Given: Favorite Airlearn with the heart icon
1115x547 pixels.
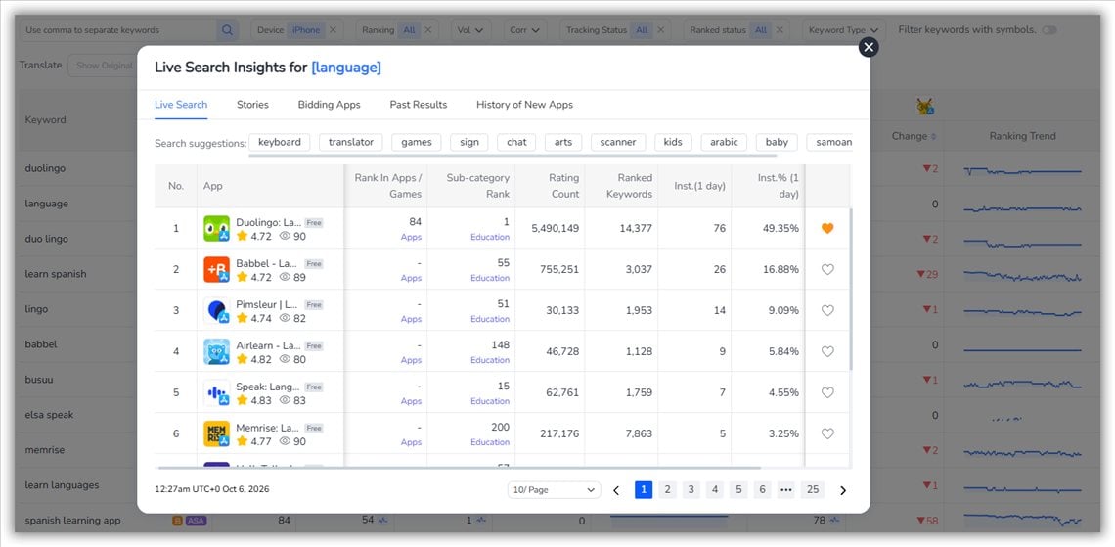Looking at the screenshot, I should click(x=827, y=351).
